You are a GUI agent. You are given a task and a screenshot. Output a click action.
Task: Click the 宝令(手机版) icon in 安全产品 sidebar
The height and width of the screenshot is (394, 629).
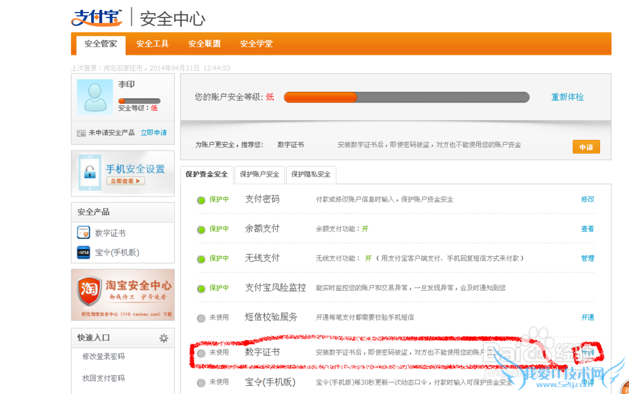[84, 252]
